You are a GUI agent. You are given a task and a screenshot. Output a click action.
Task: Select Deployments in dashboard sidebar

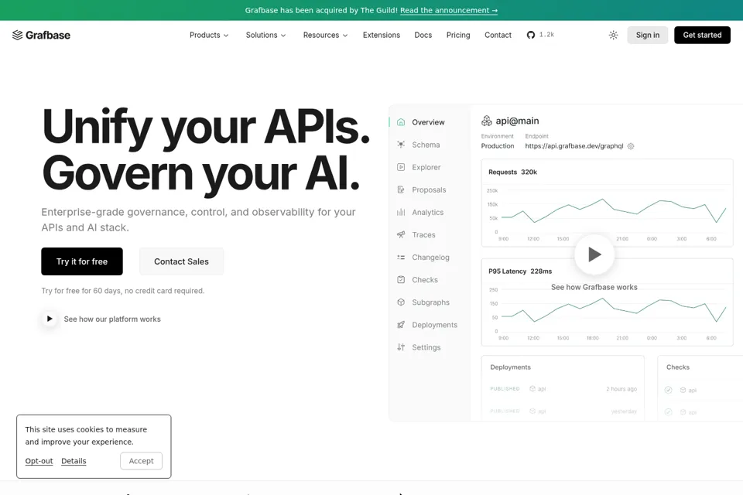pos(434,325)
